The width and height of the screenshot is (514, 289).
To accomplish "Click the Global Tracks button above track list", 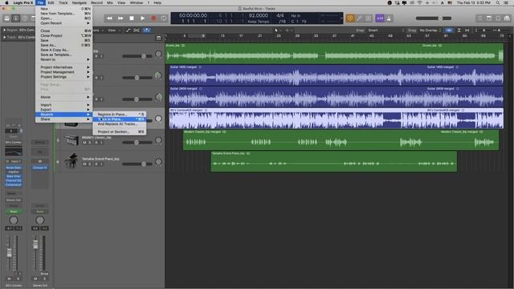I will point(158,38).
